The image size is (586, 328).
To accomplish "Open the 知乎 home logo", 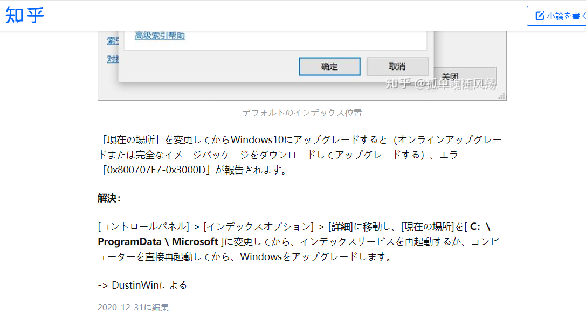I will (25, 15).
